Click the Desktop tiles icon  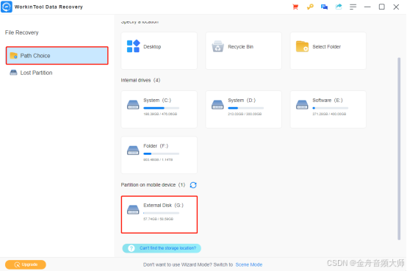tap(133, 46)
